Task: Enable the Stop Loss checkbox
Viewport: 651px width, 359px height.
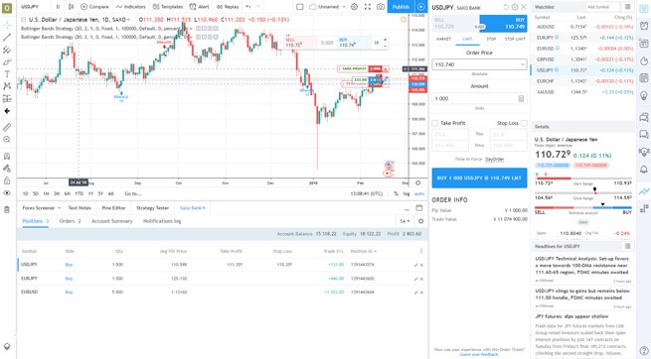Action: [x=524, y=123]
